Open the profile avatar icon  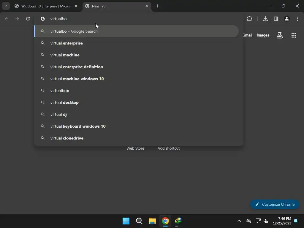(x=287, y=19)
